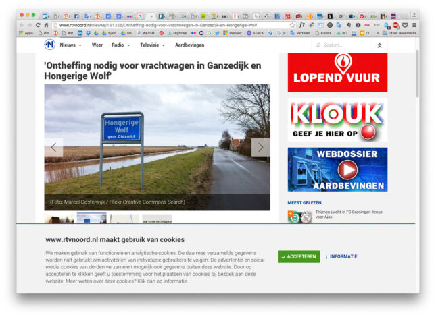Play the Webdossier Aardbevingen banner

tap(337, 169)
